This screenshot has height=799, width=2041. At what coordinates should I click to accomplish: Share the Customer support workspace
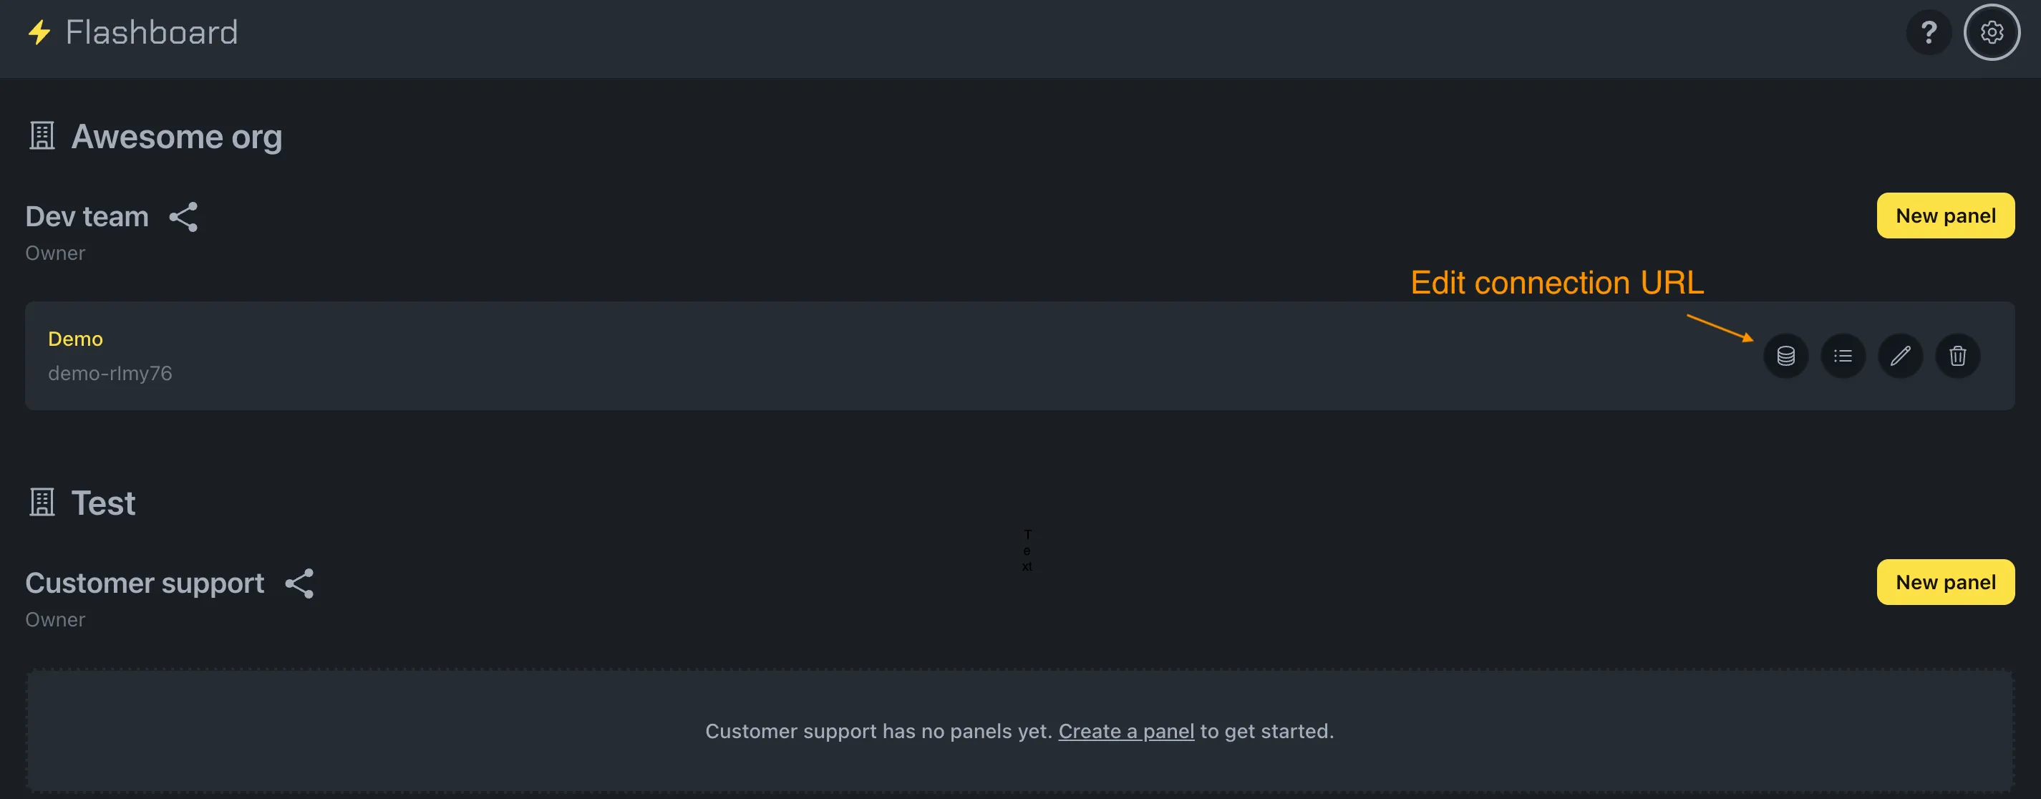pyautogui.click(x=299, y=583)
